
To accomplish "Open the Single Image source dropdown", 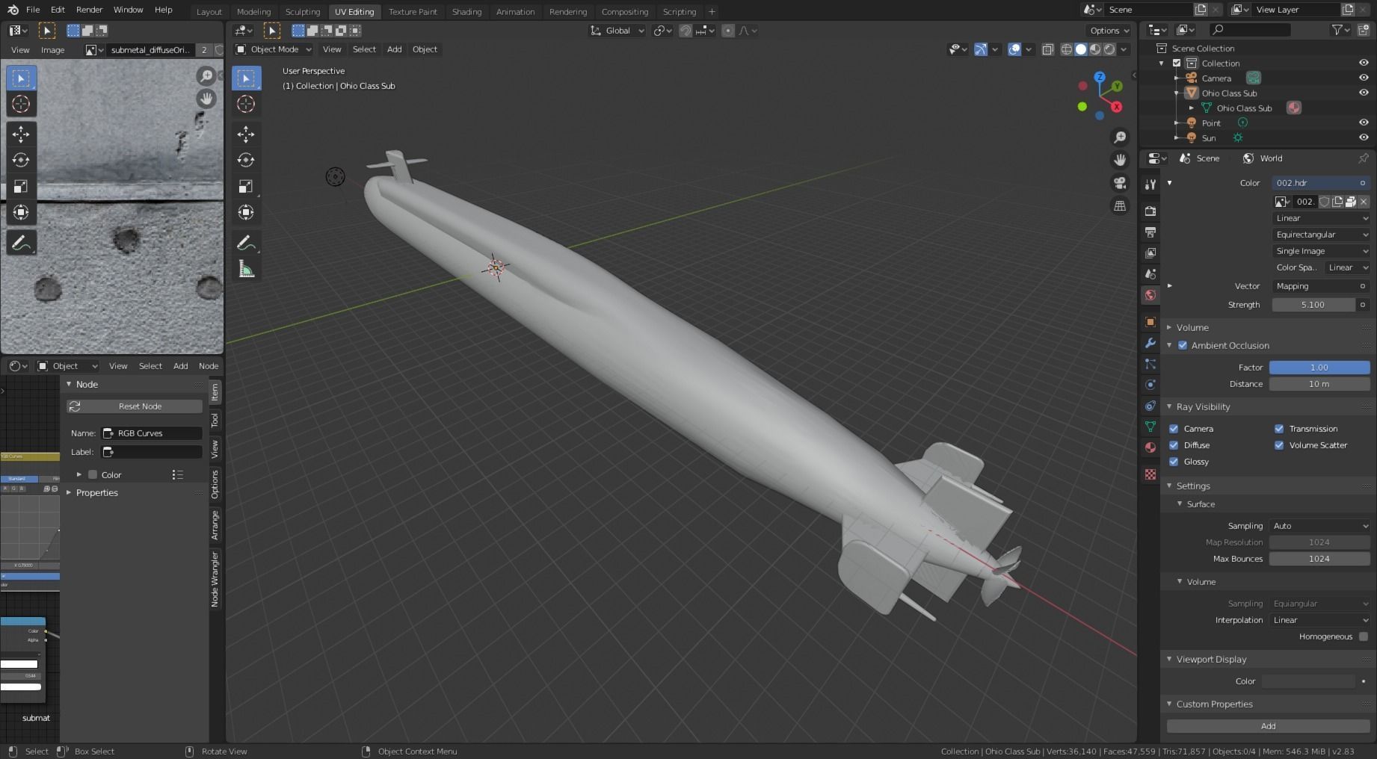I will (x=1321, y=251).
